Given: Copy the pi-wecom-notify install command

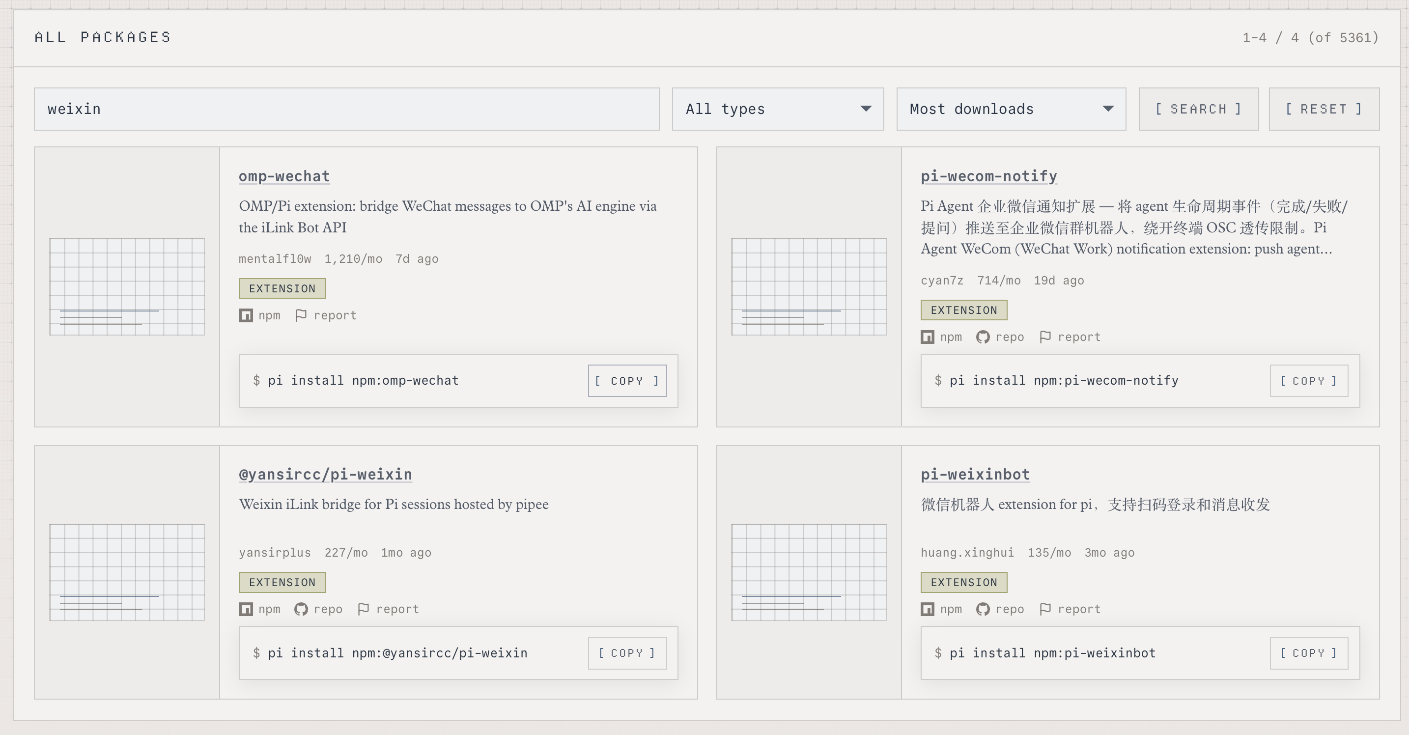Looking at the screenshot, I should pyautogui.click(x=1309, y=381).
